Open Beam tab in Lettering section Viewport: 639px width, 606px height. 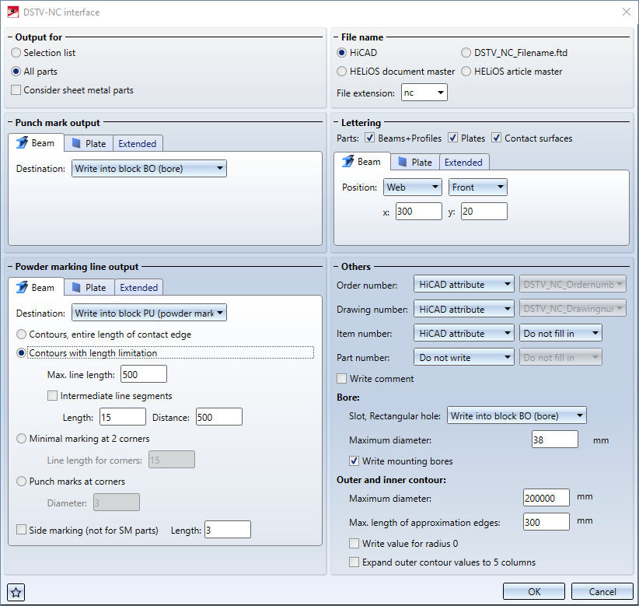click(x=362, y=162)
